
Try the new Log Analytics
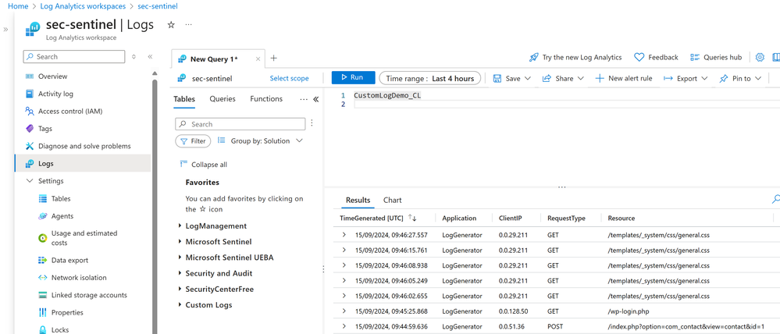click(x=575, y=57)
